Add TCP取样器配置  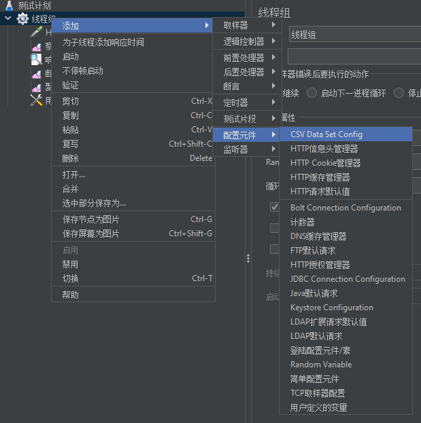pos(346,393)
